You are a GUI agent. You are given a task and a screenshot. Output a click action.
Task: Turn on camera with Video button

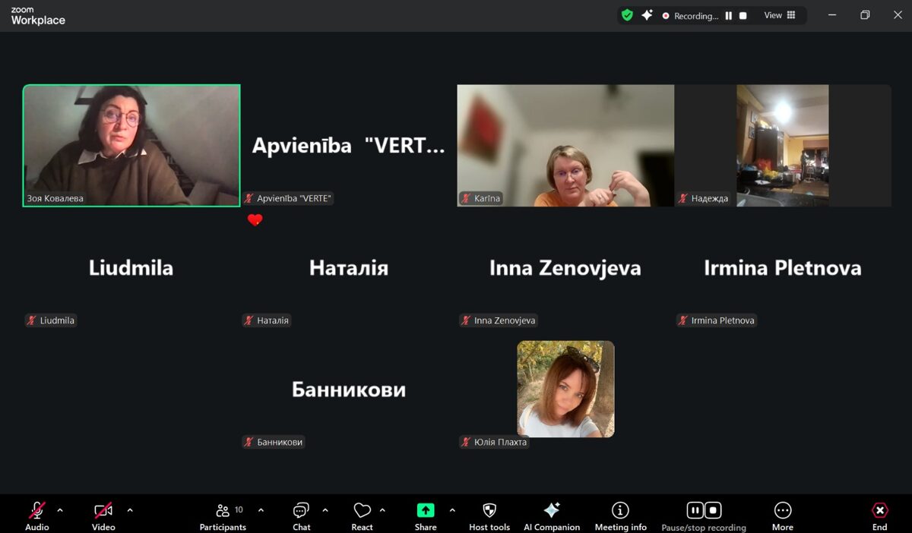point(103,511)
